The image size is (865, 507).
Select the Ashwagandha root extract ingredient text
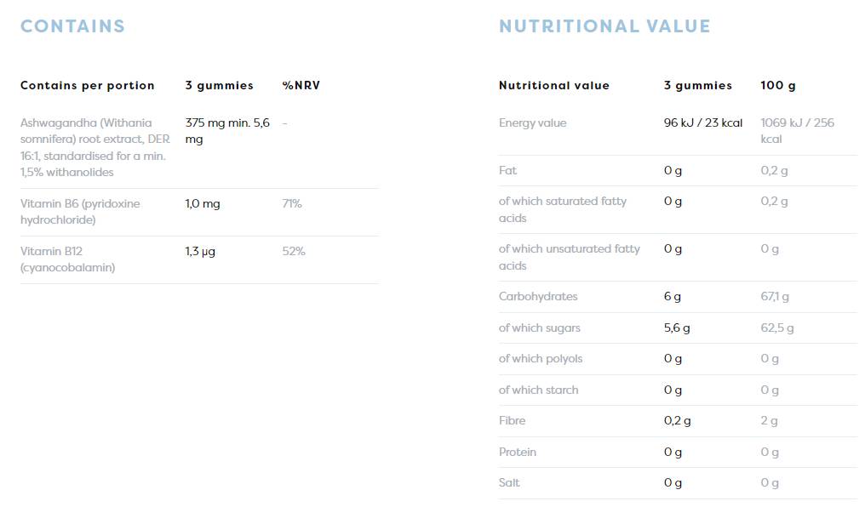[93, 147]
